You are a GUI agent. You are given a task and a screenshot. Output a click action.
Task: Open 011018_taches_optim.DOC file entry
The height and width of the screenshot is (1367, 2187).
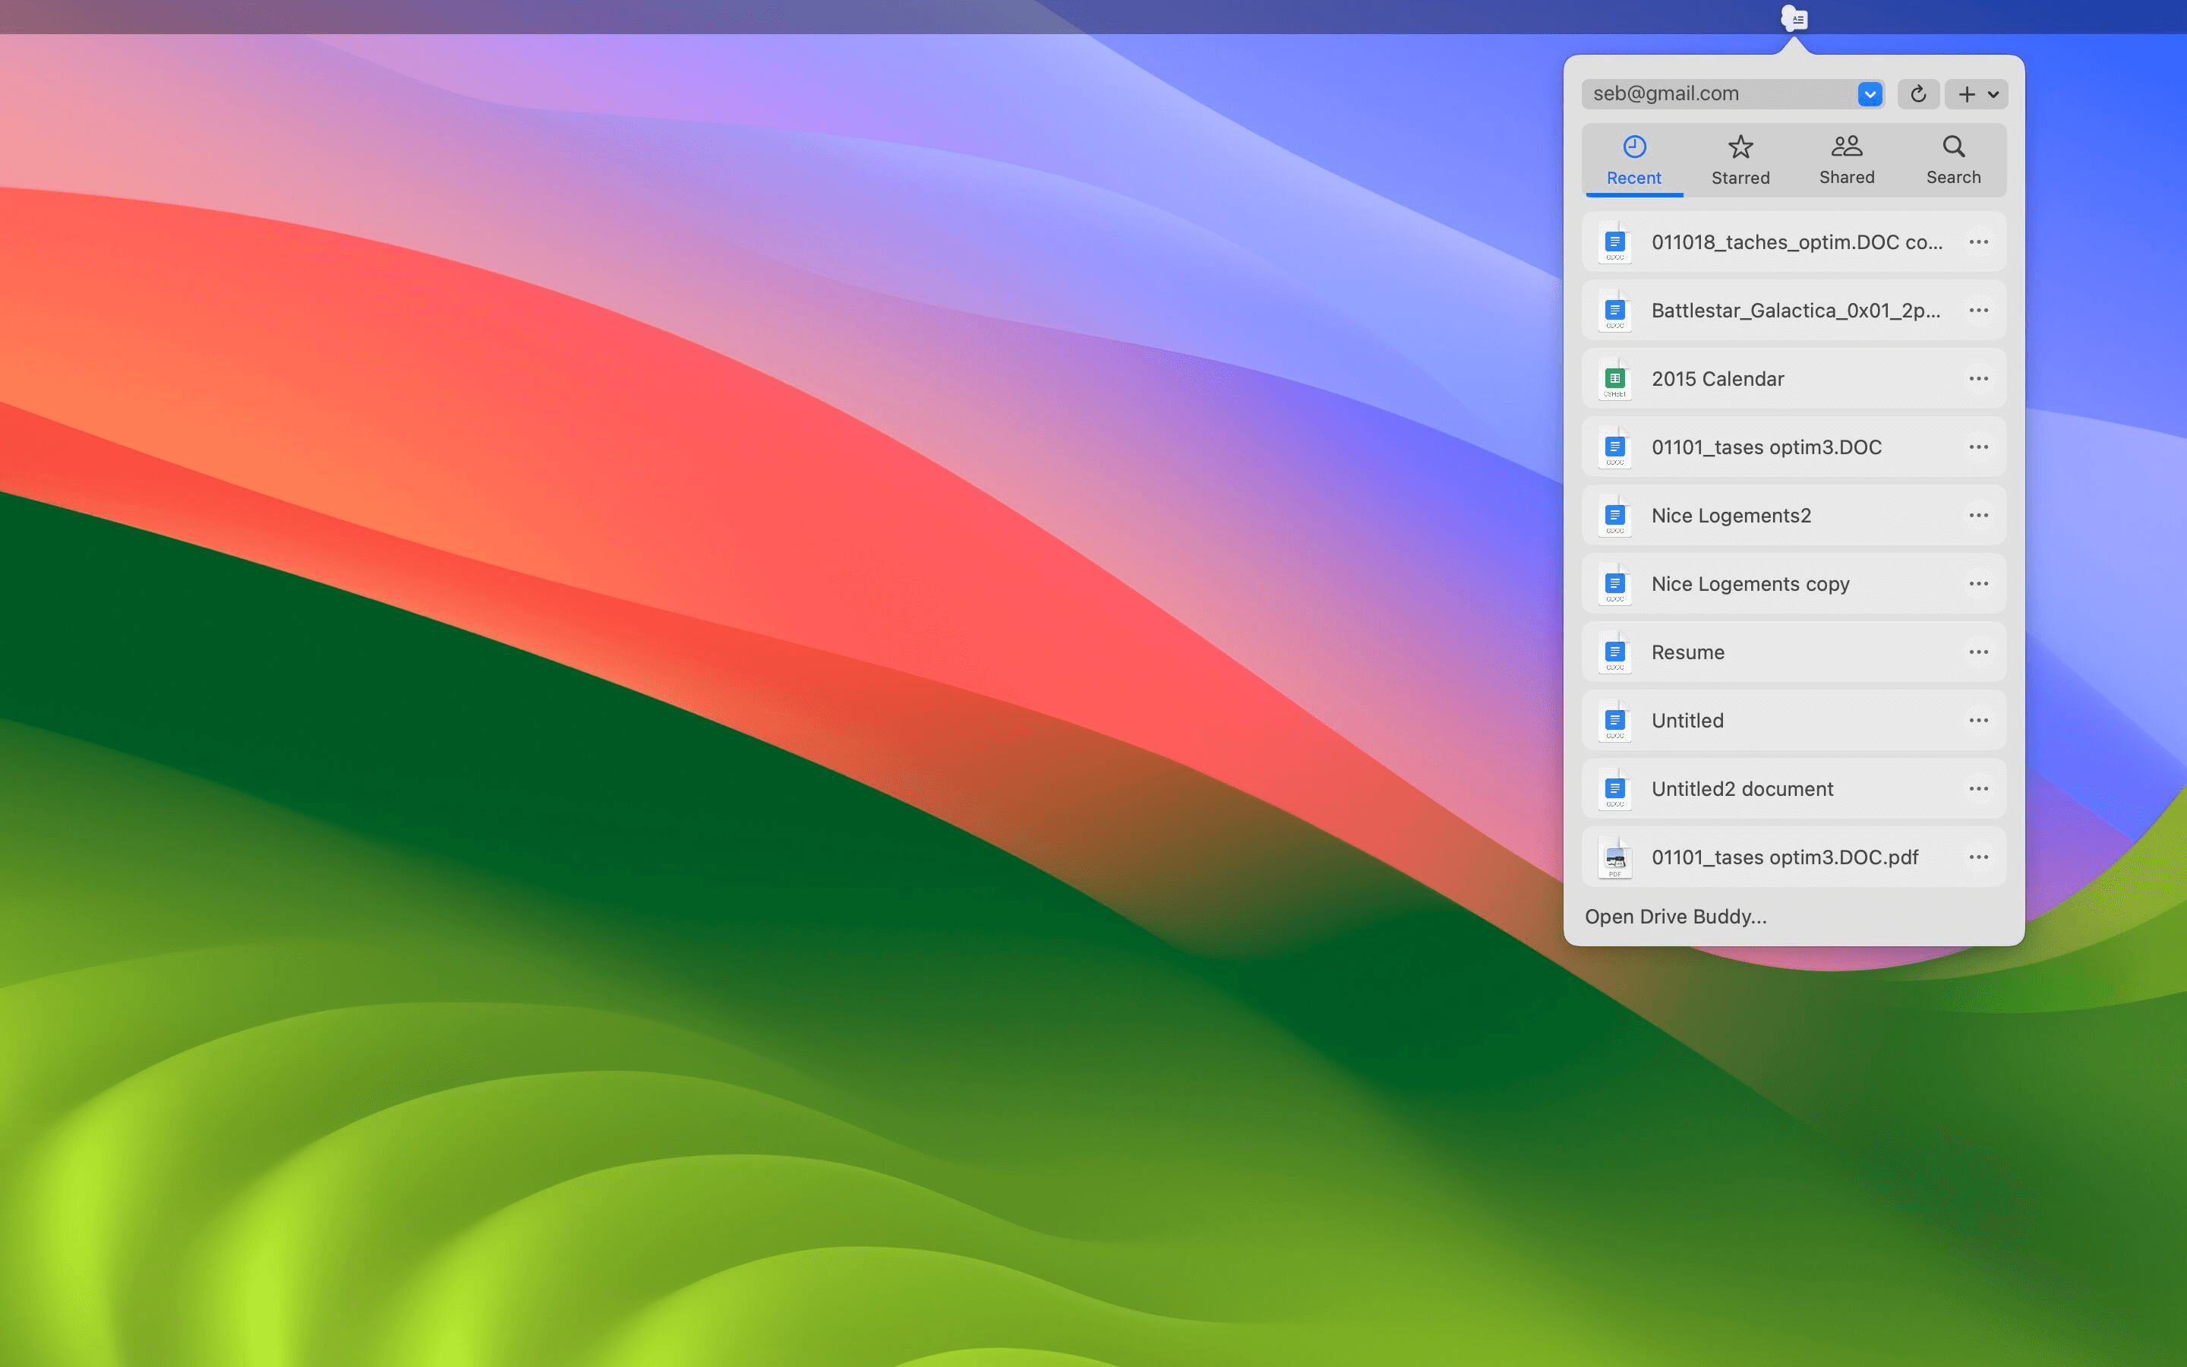[1796, 242]
